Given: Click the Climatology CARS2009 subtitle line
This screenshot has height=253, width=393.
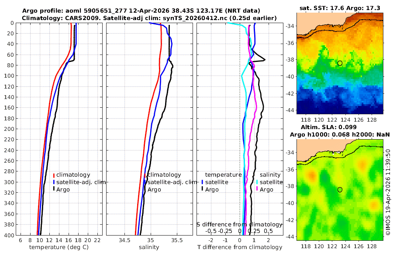Looking at the screenshot, I should tap(149, 18).
